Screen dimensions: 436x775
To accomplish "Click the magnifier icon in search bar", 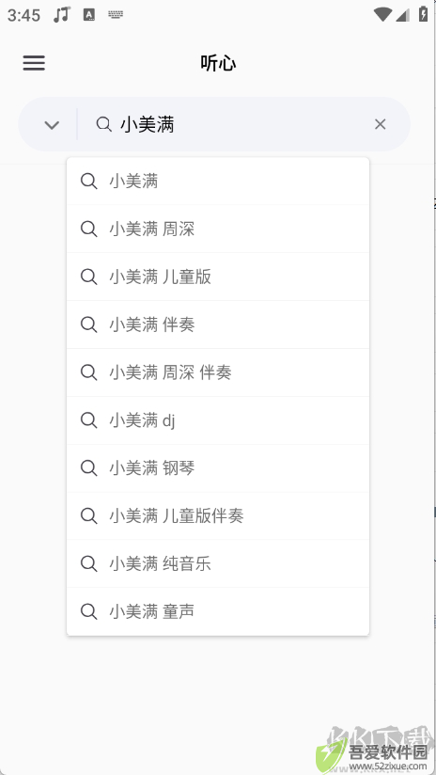I will (x=103, y=124).
